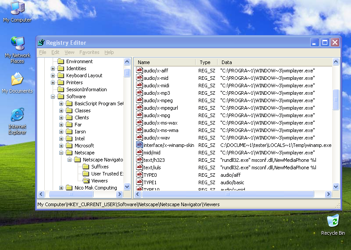Select the TYPE1 string value icon

pyautogui.click(x=140, y=182)
